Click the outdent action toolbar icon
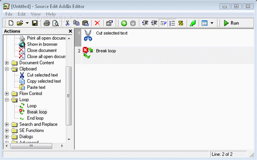 [145, 23]
